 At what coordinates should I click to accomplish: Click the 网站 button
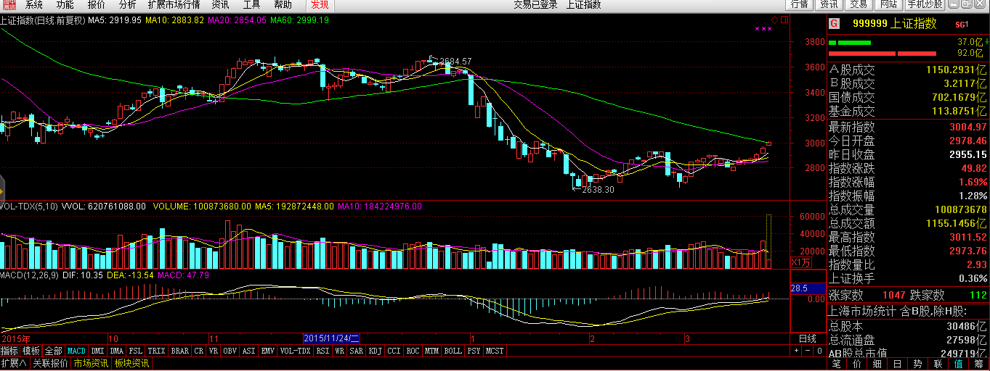(x=888, y=4)
